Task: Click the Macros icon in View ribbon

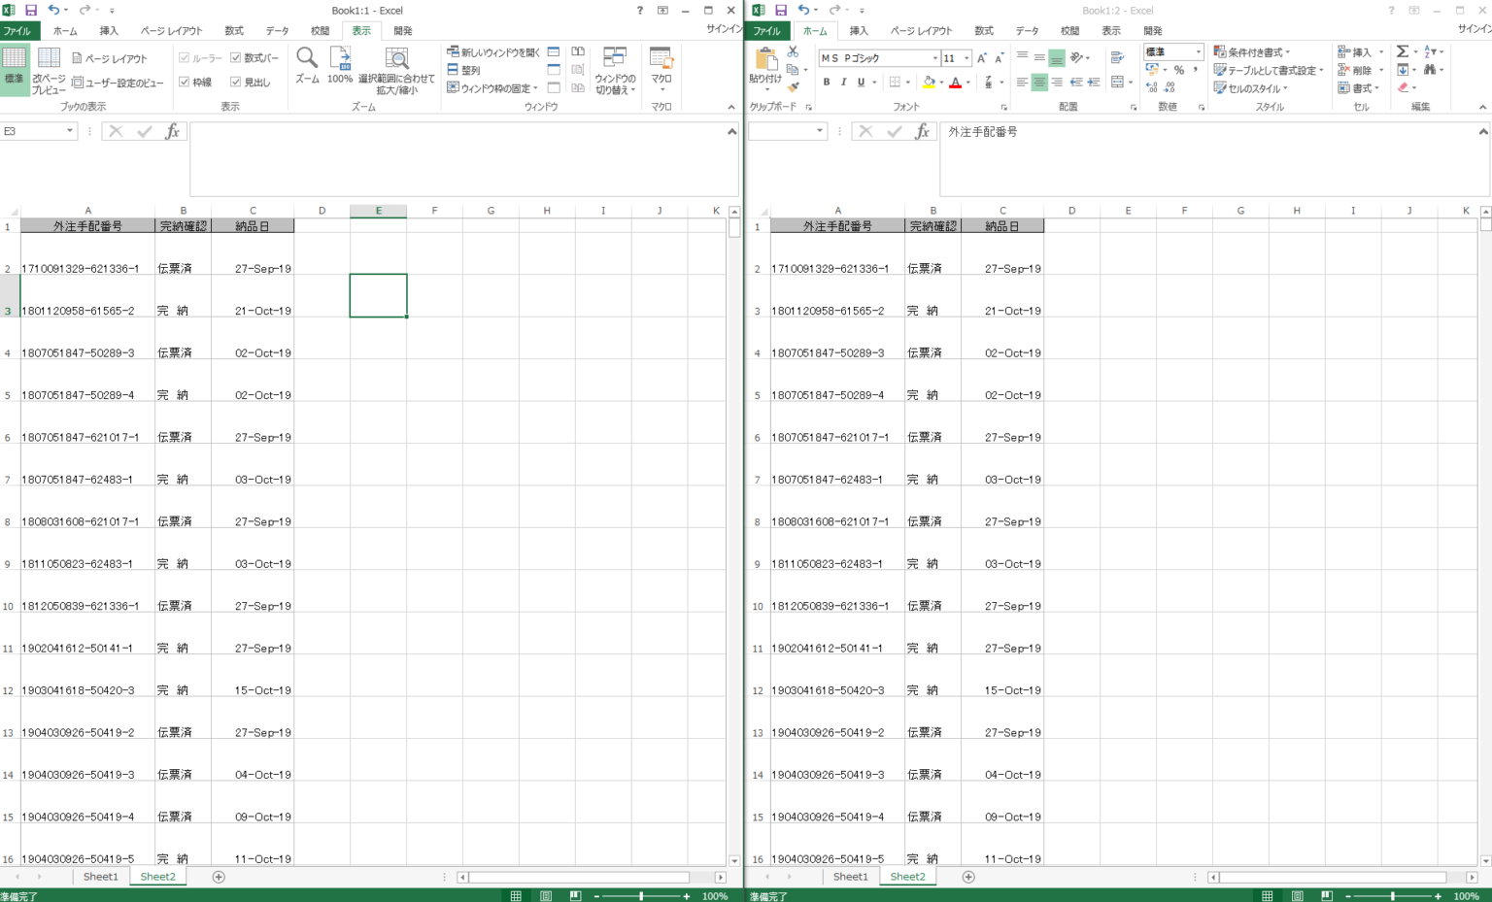Action: (661, 60)
